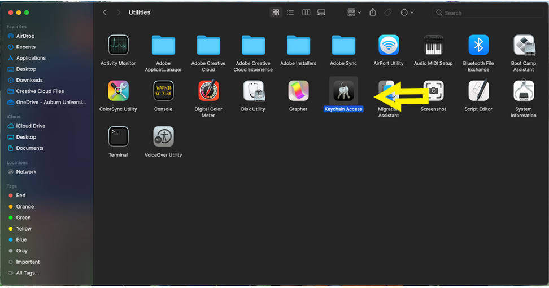Open the Adobe Application Manager folder
549x288 pixels.
coord(163,45)
